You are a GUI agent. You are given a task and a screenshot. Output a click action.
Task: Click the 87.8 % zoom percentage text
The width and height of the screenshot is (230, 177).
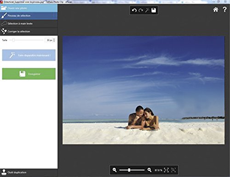coord(158,170)
